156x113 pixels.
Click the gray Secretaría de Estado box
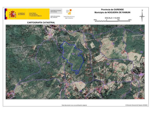(56, 11)
